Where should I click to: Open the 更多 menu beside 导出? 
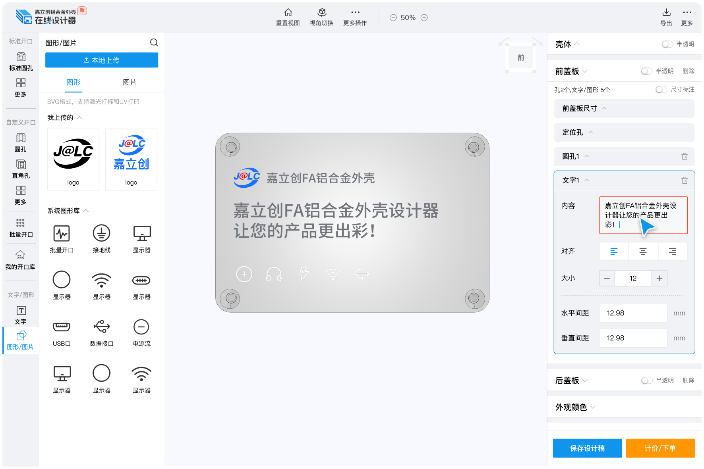[x=687, y=17]
